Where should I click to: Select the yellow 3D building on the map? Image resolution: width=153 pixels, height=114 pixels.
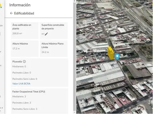click(x=111, y=53)
